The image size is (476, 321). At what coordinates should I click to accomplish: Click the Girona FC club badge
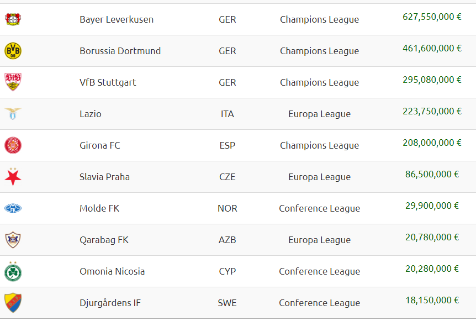tap(13, 145)
